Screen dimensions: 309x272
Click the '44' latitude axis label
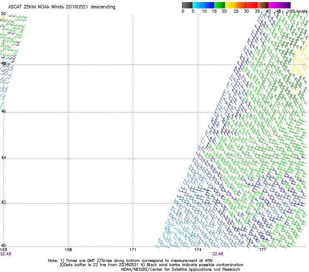3,158
